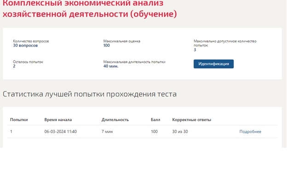Click the maximum attempts value 3
This screenshot has width=293, height=173.
(195, 50)
